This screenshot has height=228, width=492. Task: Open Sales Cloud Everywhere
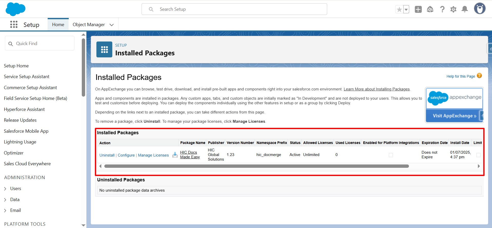click(27, 164)
